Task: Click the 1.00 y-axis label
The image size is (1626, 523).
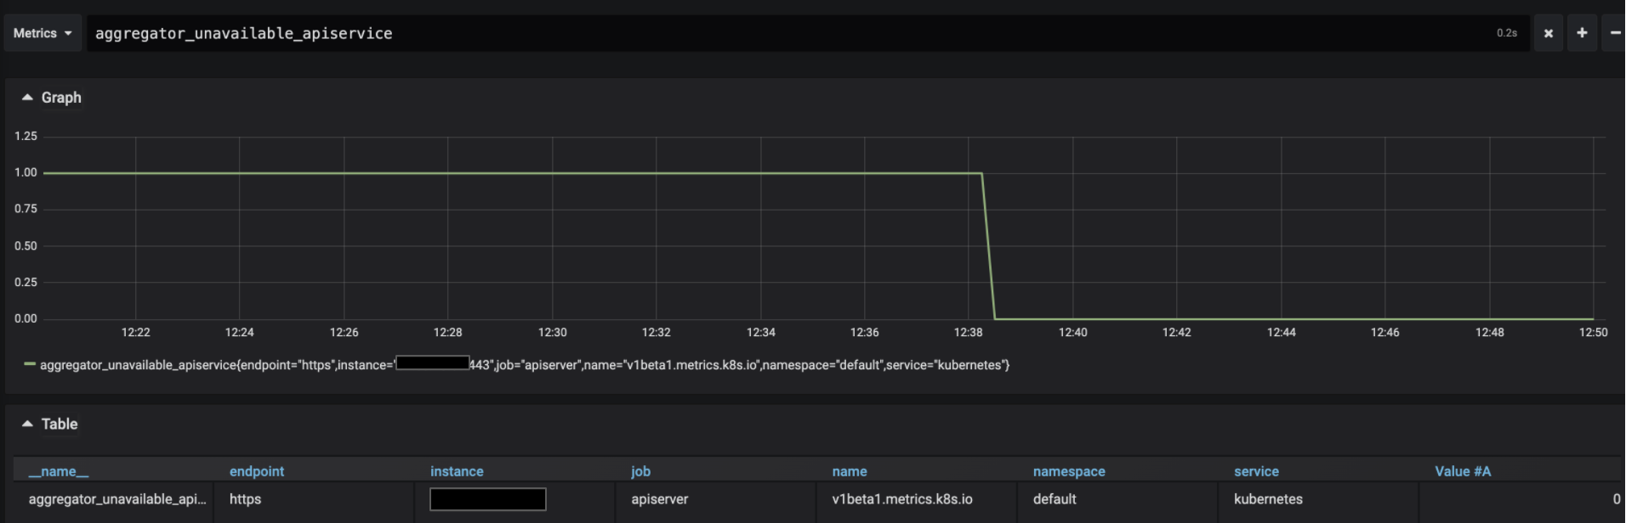Action: (x=26, y=172)
